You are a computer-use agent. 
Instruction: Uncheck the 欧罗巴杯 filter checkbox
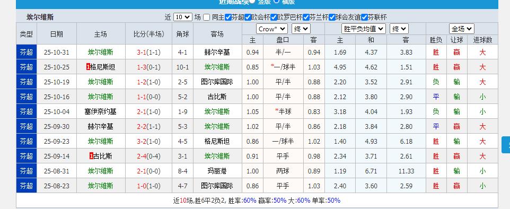pyautogui.click(x=274, y=18)
